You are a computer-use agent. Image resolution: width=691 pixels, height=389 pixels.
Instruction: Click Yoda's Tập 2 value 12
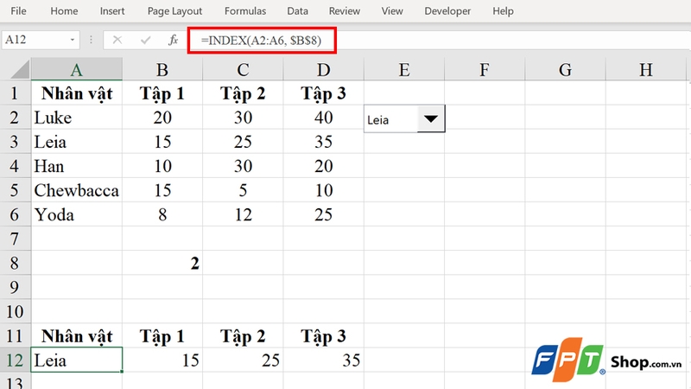(243, 214)
